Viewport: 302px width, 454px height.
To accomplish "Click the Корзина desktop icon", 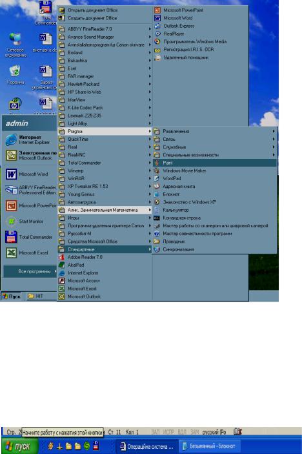I will coord(15,75).
